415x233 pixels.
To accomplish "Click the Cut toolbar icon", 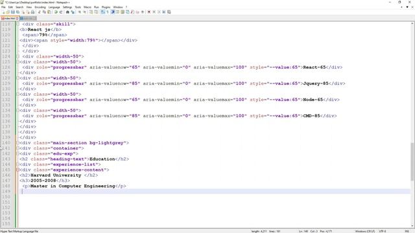I will [39, 12].
